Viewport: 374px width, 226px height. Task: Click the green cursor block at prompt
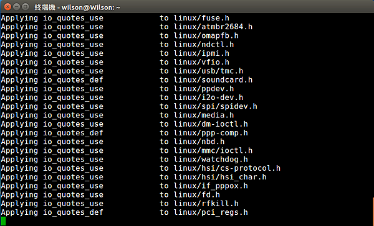(3, 221)
